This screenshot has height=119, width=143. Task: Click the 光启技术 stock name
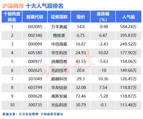(59, 70)
